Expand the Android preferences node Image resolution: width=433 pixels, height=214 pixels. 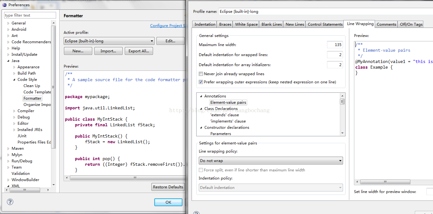[8, 29]
